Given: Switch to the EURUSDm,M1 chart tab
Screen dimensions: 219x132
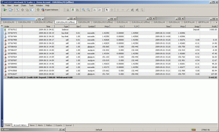Looking at the screenshot, I should pyautogui.click(x=9, y=22).
